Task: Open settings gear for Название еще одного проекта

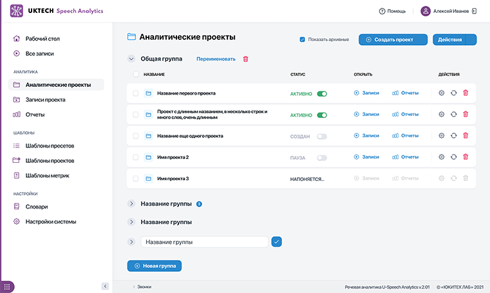Action: pyautogui.click(x=442, y=136)
